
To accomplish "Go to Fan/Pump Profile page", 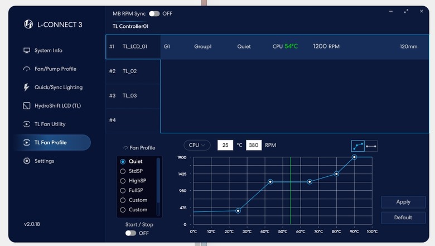I will [x=55, y=69].
